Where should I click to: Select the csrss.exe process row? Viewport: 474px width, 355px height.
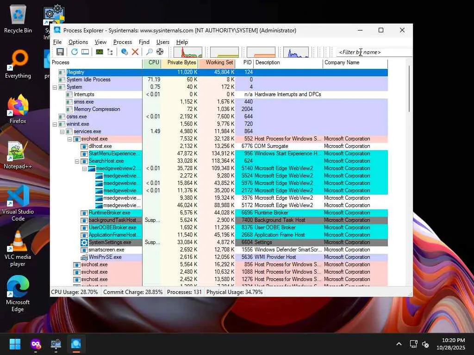coord(219,116)
